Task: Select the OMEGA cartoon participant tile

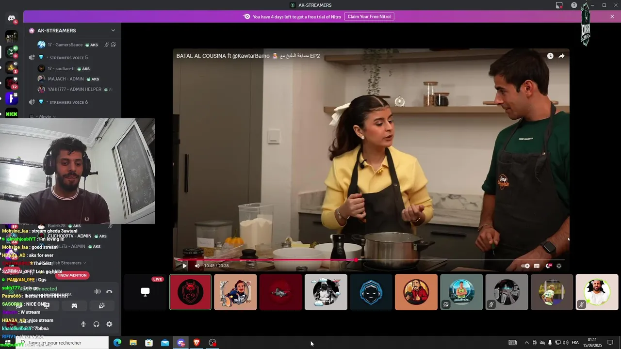Action: (235, 292)
